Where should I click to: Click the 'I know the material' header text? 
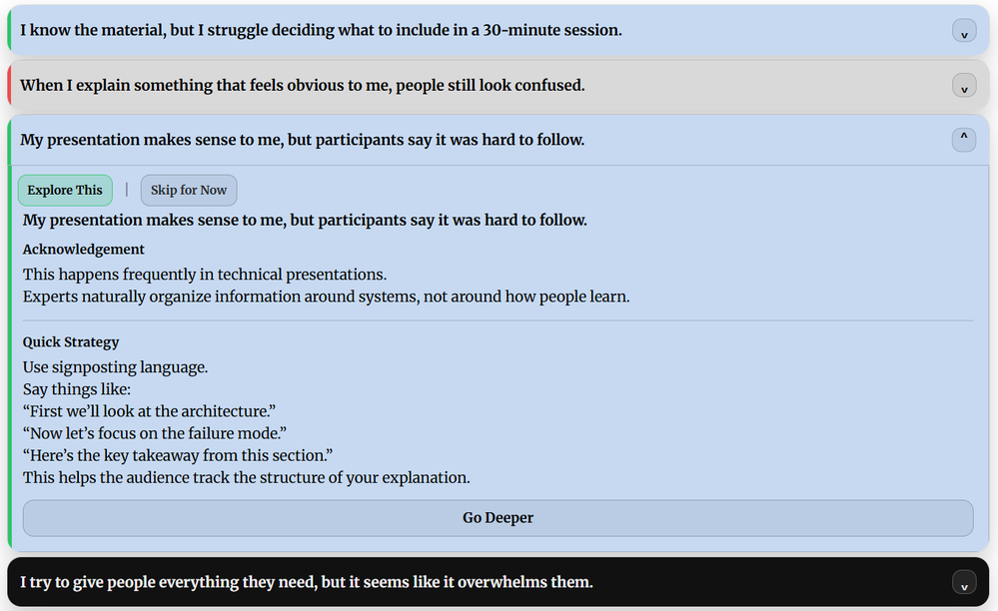coord(321,30)
